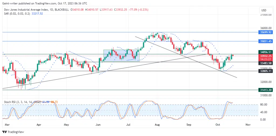Click the countdown timer 14:23:27
The image size is (276, 136).
point(266,59)
